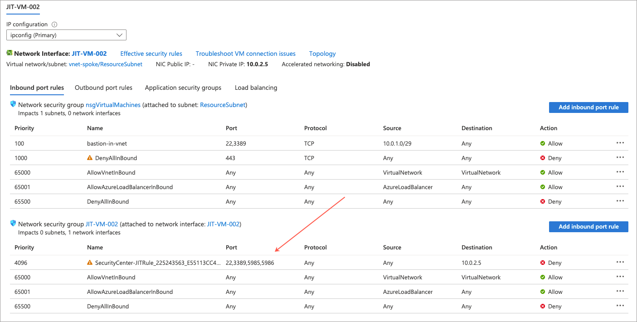Switch to the Inbound port rules tab
The height and width of the screenshot is (322, 637).
(37, 88)
